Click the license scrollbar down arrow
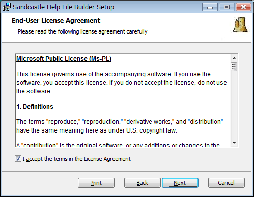This screenshot has height=197, width=254. (234, 143)
